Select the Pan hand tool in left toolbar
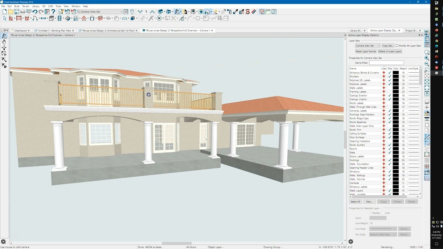443x249 pixels. tap(4, 42)
